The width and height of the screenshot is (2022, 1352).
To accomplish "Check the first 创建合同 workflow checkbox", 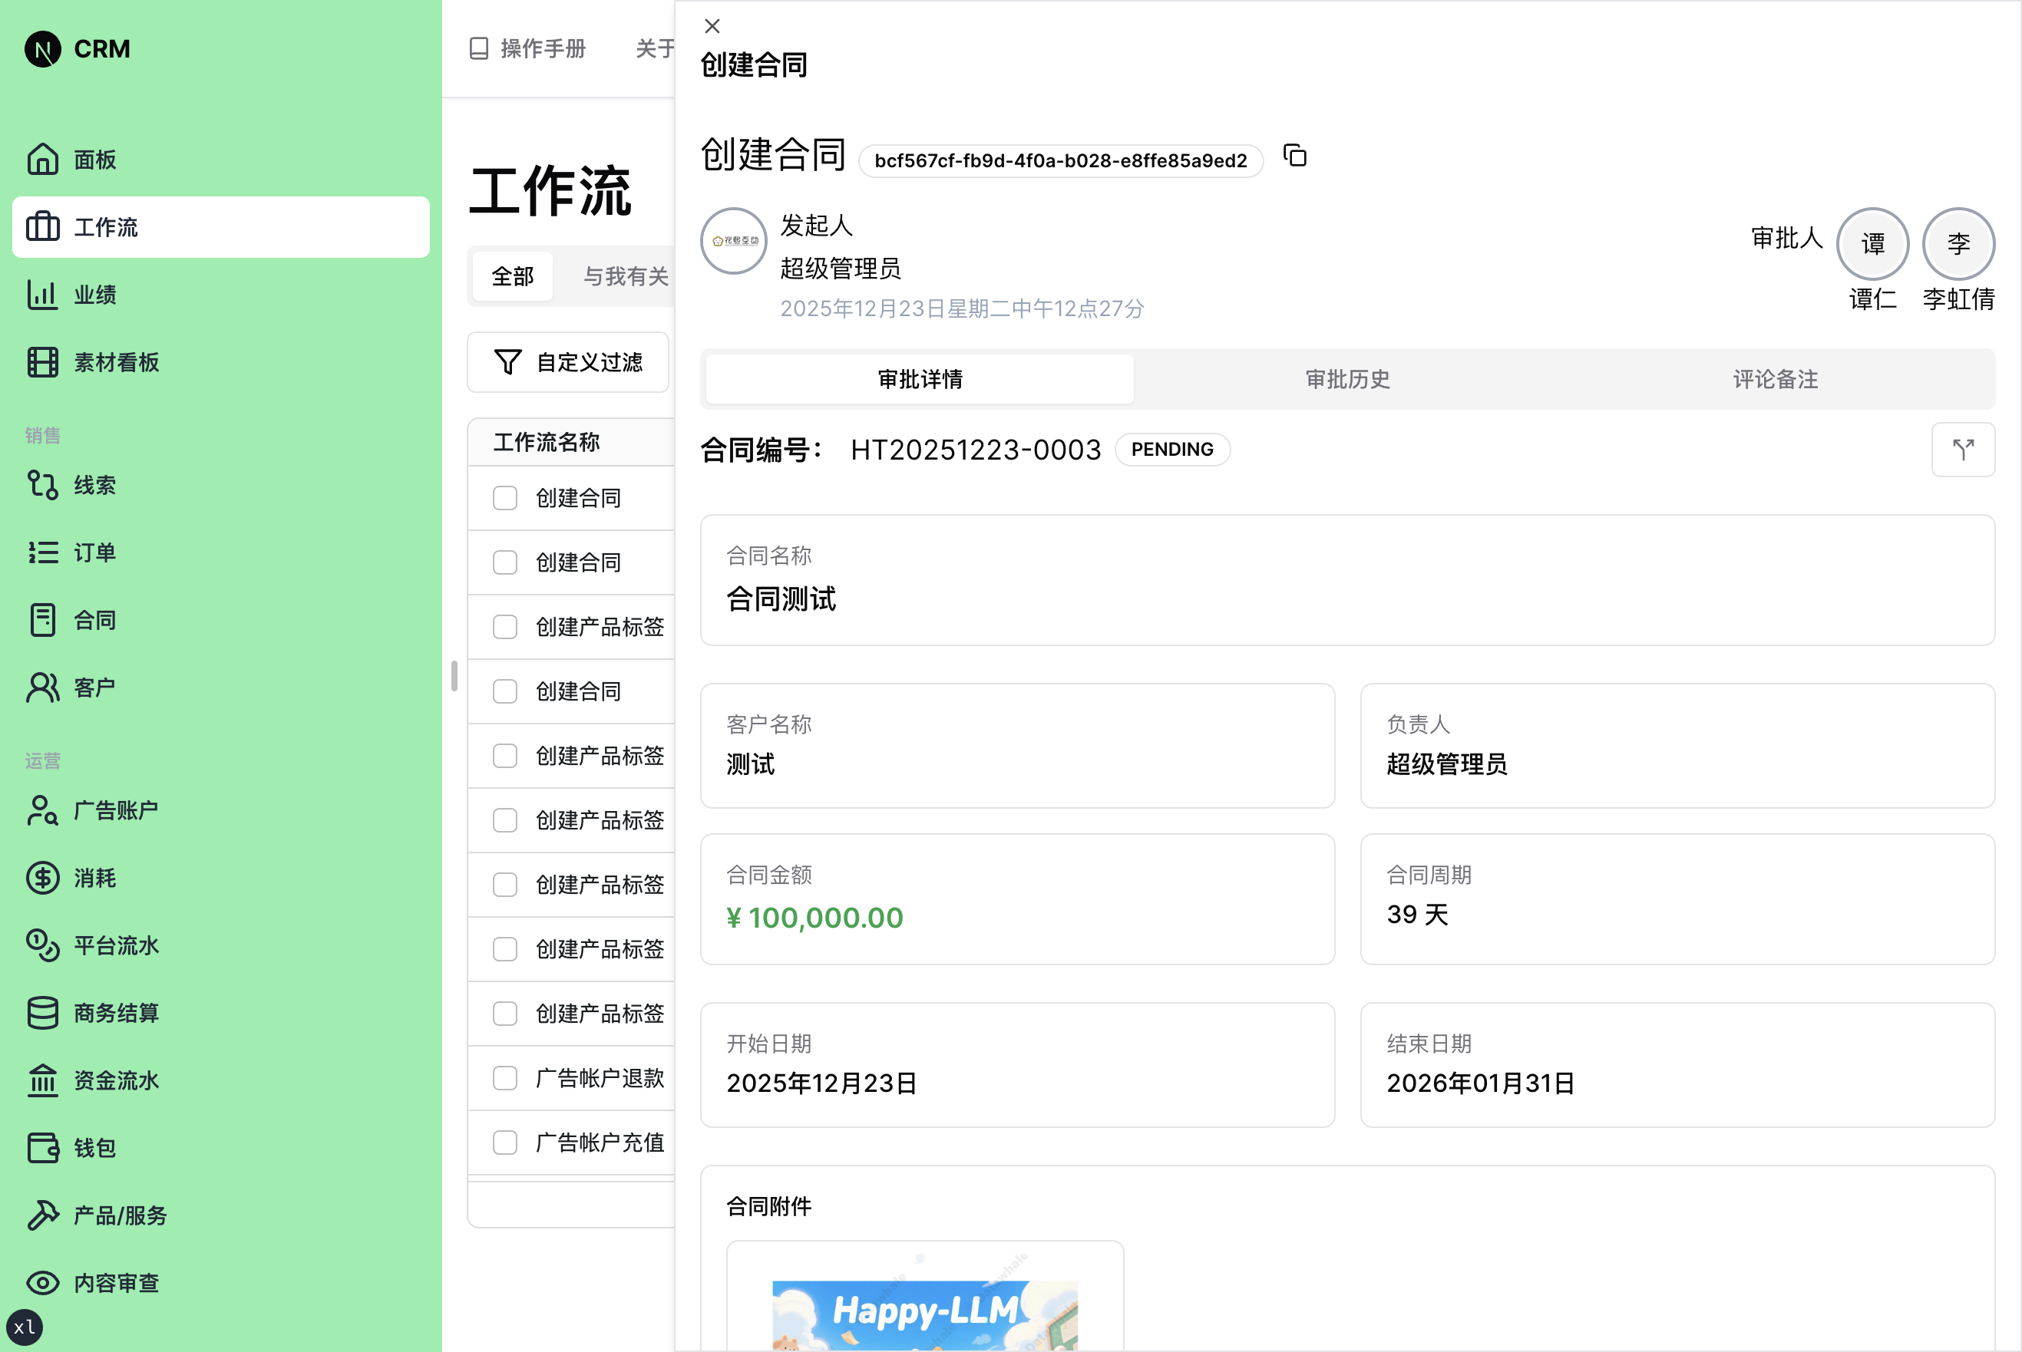I will coord(504,497).
